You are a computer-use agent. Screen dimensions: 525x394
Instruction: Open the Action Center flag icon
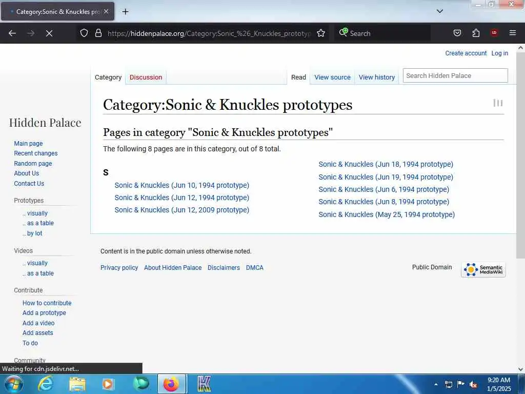[x=461, y=384]
